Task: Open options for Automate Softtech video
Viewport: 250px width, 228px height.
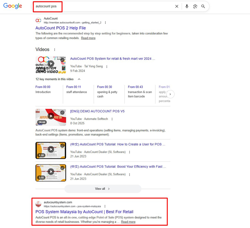Action: point(112,119)
